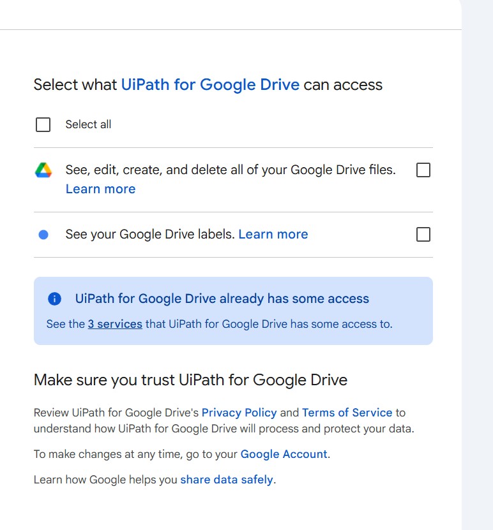Go to your Google Account link
Viewport: 493px width, 530px height.
click(284, 454)
